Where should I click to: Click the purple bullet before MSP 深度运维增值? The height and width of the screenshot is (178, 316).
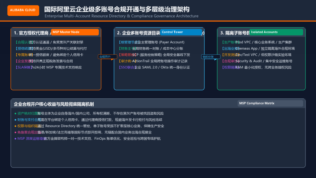coord(15,139)
